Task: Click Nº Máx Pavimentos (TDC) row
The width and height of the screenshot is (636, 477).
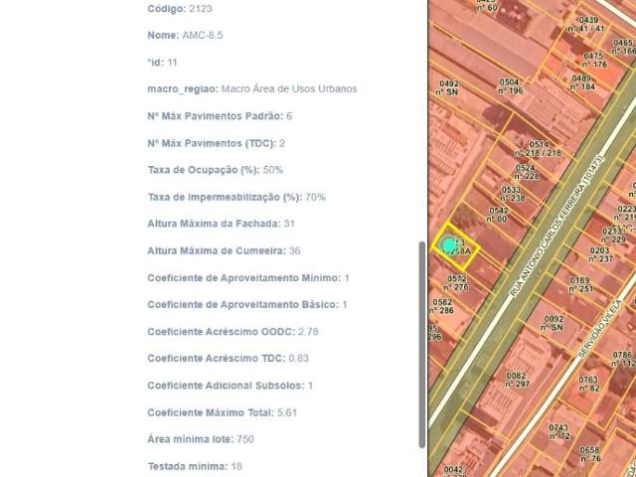Action: pos(217,143)
